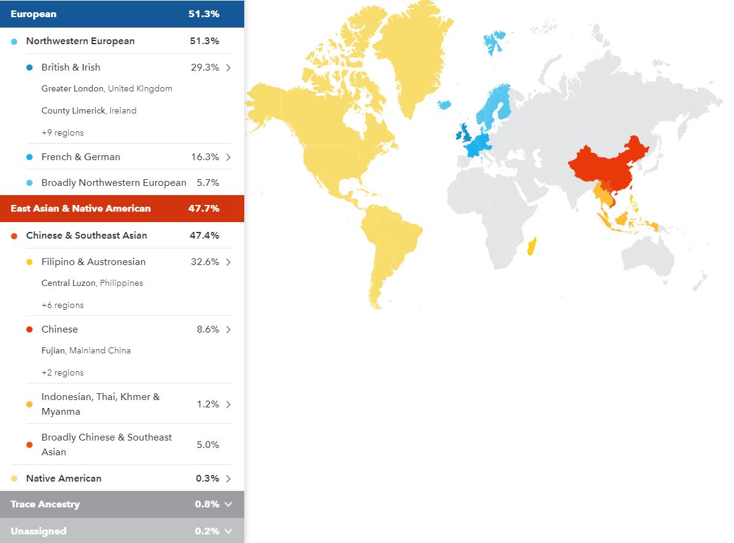The width and height of the screenshot is (734, 543).
Task: Select East Asian & Native American header
Action: pos(122,209)
